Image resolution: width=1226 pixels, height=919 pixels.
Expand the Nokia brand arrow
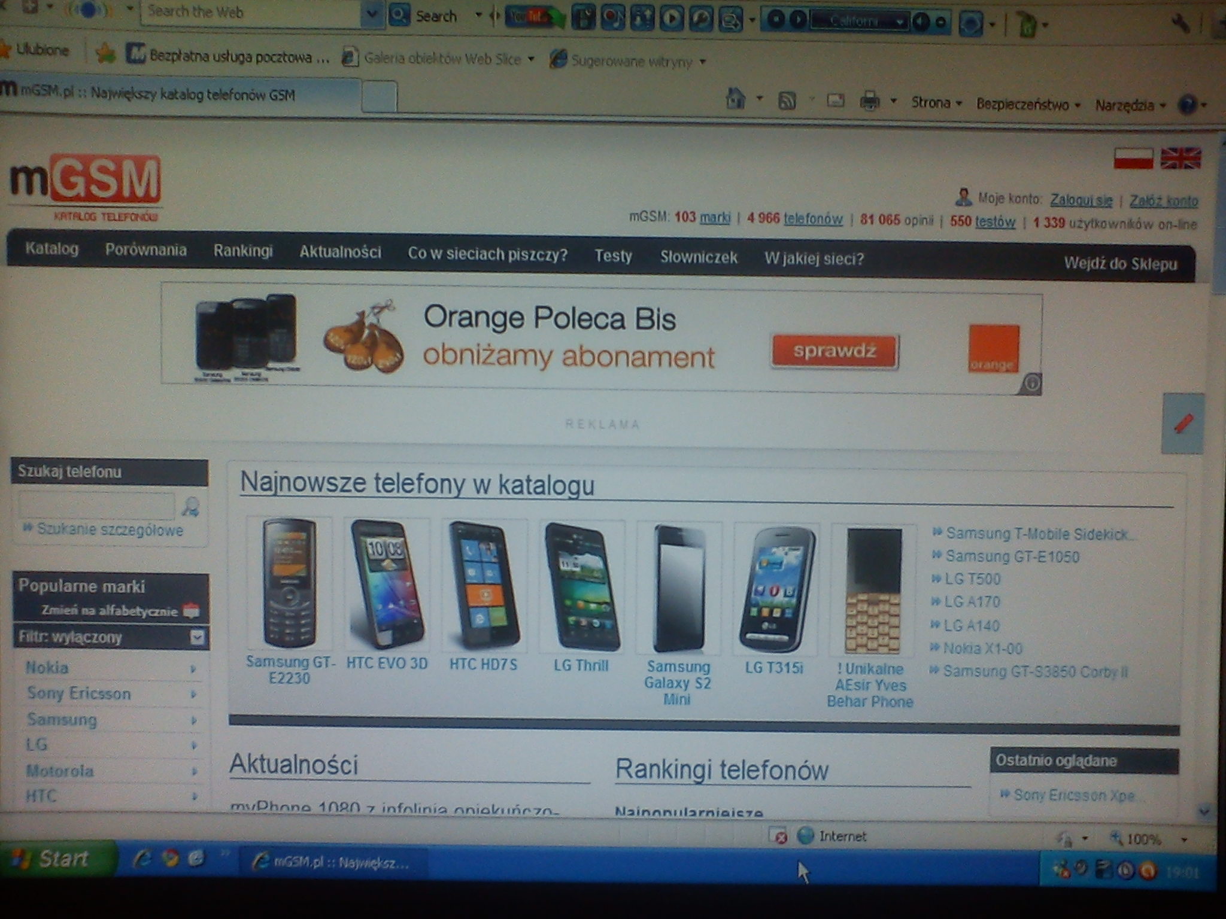[193, 669]
